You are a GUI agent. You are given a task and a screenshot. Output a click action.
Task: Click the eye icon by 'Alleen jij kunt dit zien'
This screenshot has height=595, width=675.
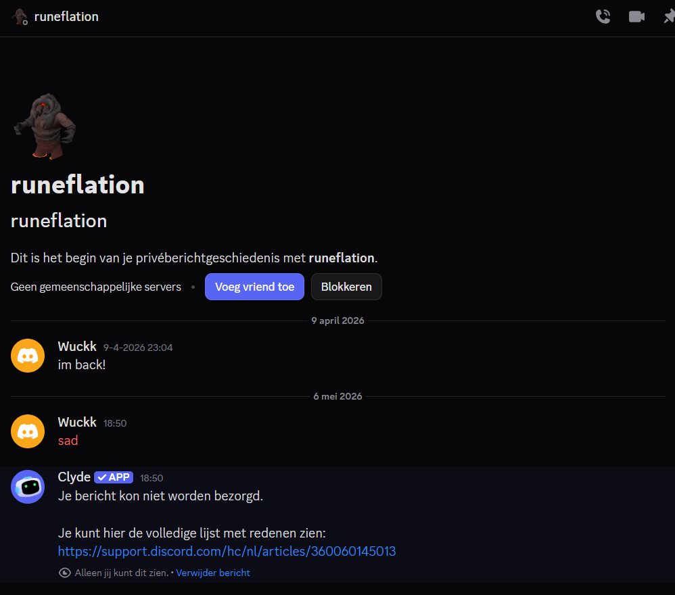[64, 573]
